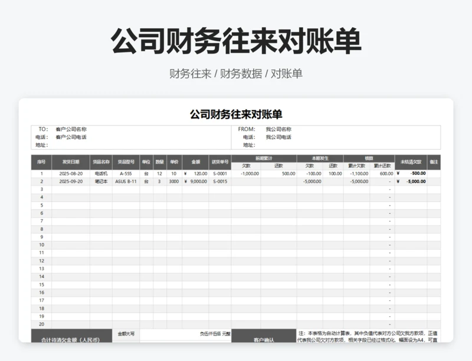Image resolution: width=472 pixels, height=361 pixels.
Task: Click the 未结清欠款 column header
Action: pos(411,162)
